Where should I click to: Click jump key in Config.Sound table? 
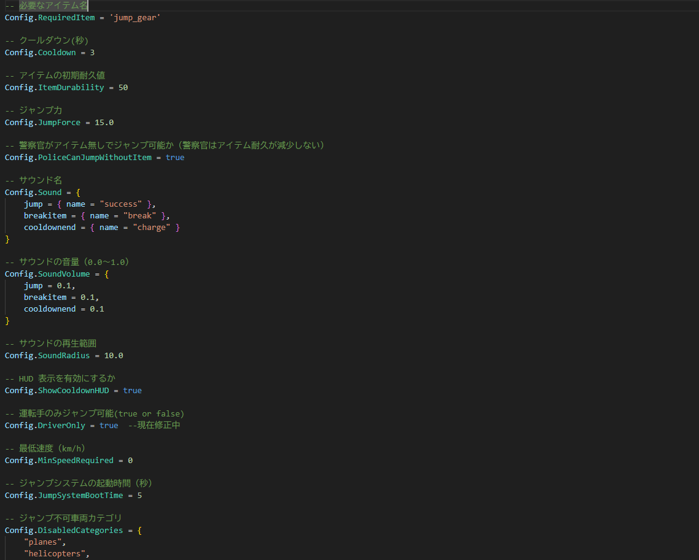coord(33,204)
